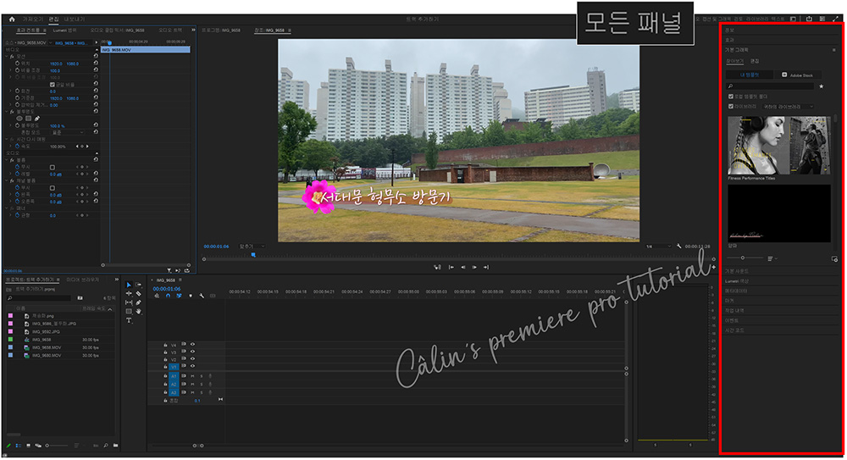Select the Slip tool
The image size is (847, 460).
tap(129, 302)
